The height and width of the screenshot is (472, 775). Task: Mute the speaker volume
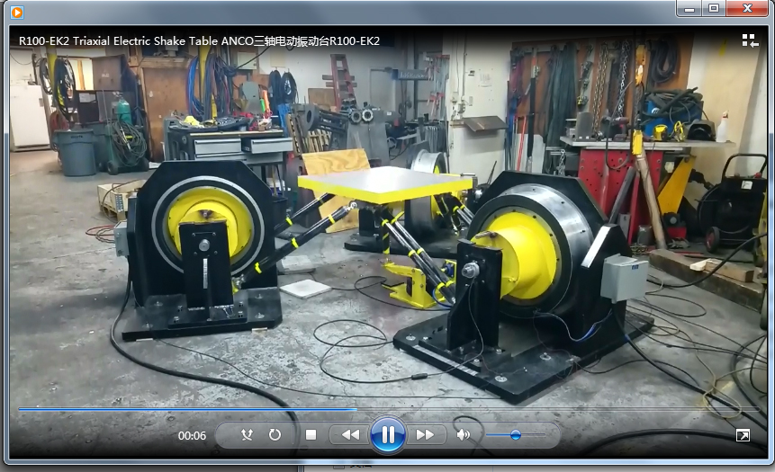coord(463,435)
